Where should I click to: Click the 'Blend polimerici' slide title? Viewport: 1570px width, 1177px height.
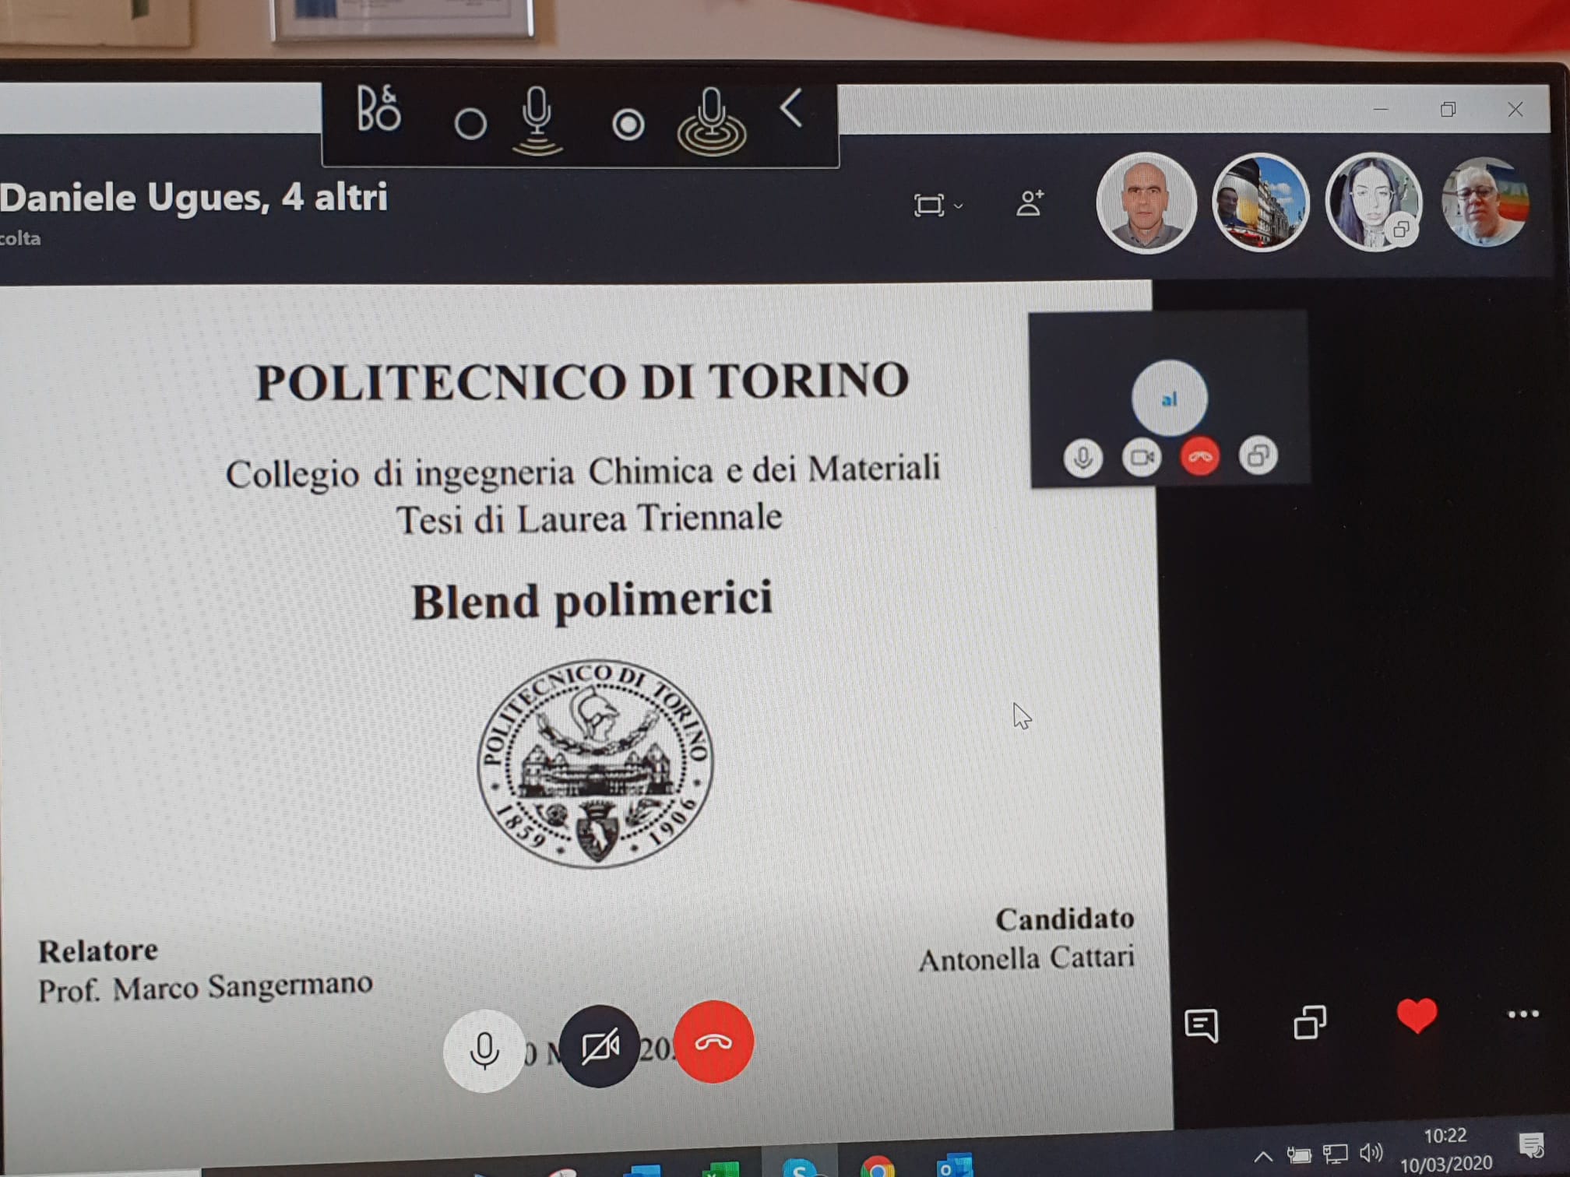pyautogui.click(x=592, y=601)
